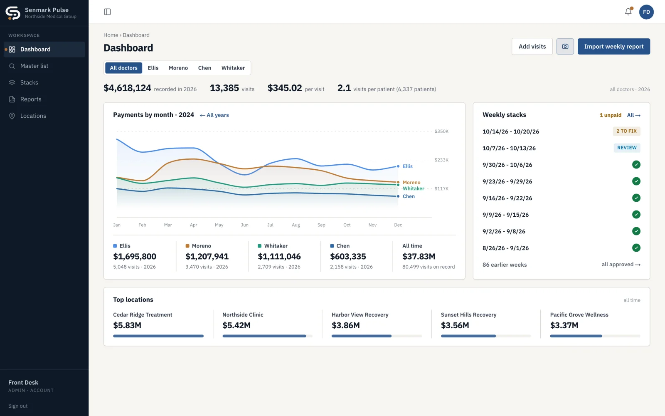Click the Add visits button
The height and width of the screenshot is (416, 665).
[x=532, y=47]
